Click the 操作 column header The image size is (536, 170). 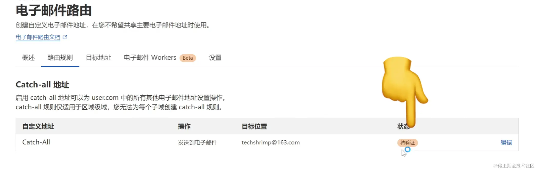point(184,126)
